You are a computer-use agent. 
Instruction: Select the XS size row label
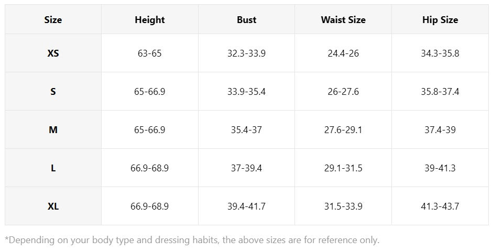[53, 53]
